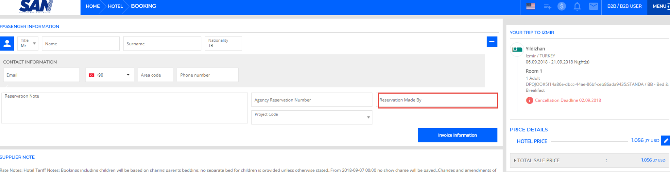Click the B2B / B2B USER account link

[x=624, y=6]
